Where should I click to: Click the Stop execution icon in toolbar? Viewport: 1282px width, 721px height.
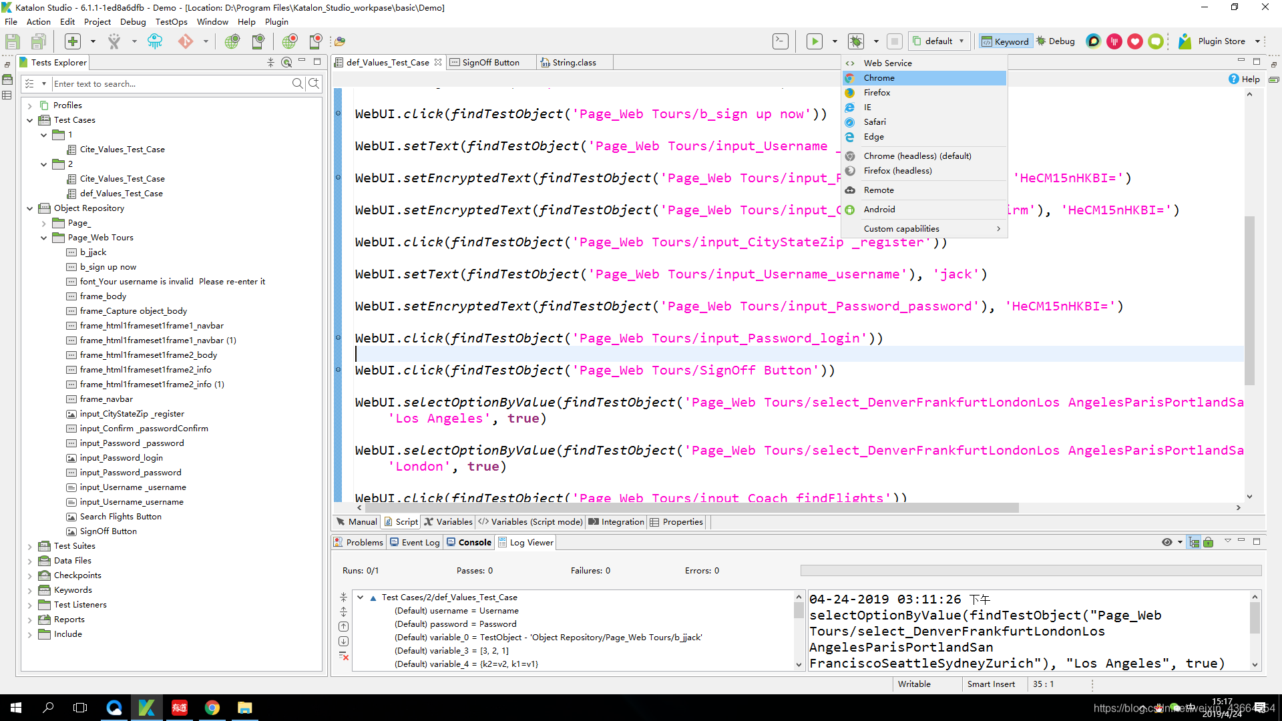[895, 41]
